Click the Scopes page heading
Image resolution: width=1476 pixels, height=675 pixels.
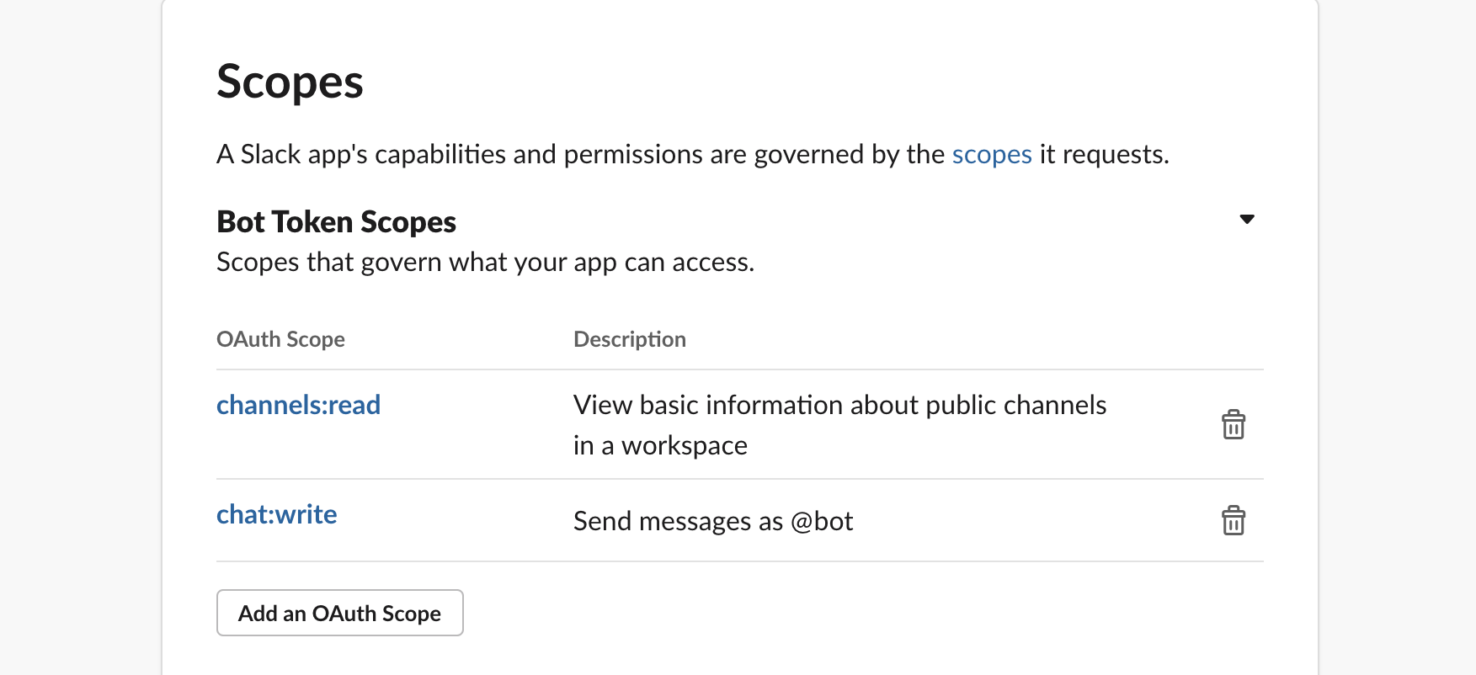click(290, 82)
